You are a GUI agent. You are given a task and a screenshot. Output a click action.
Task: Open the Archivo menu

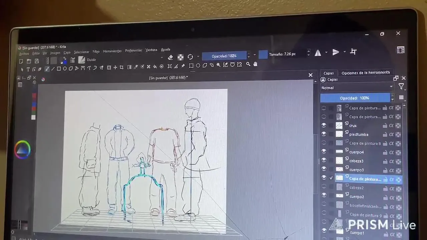pos(24,54)
